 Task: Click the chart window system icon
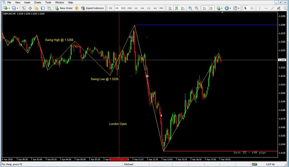[x=4, y=2]
